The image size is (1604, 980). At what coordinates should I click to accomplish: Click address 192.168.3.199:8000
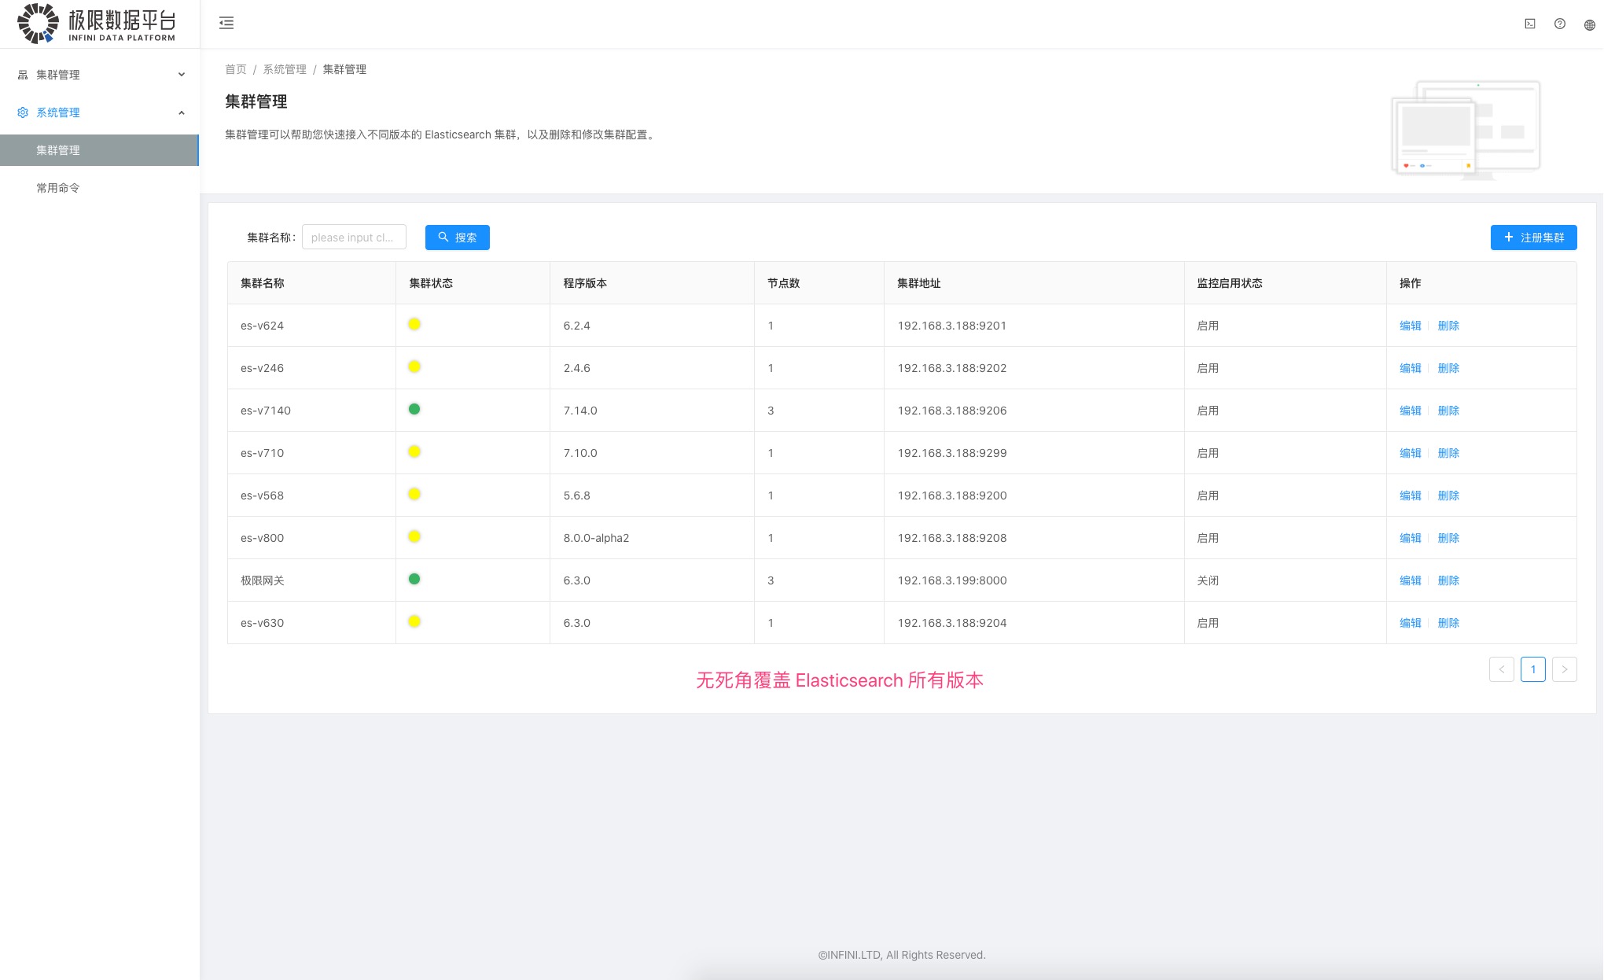coord(952,580)
